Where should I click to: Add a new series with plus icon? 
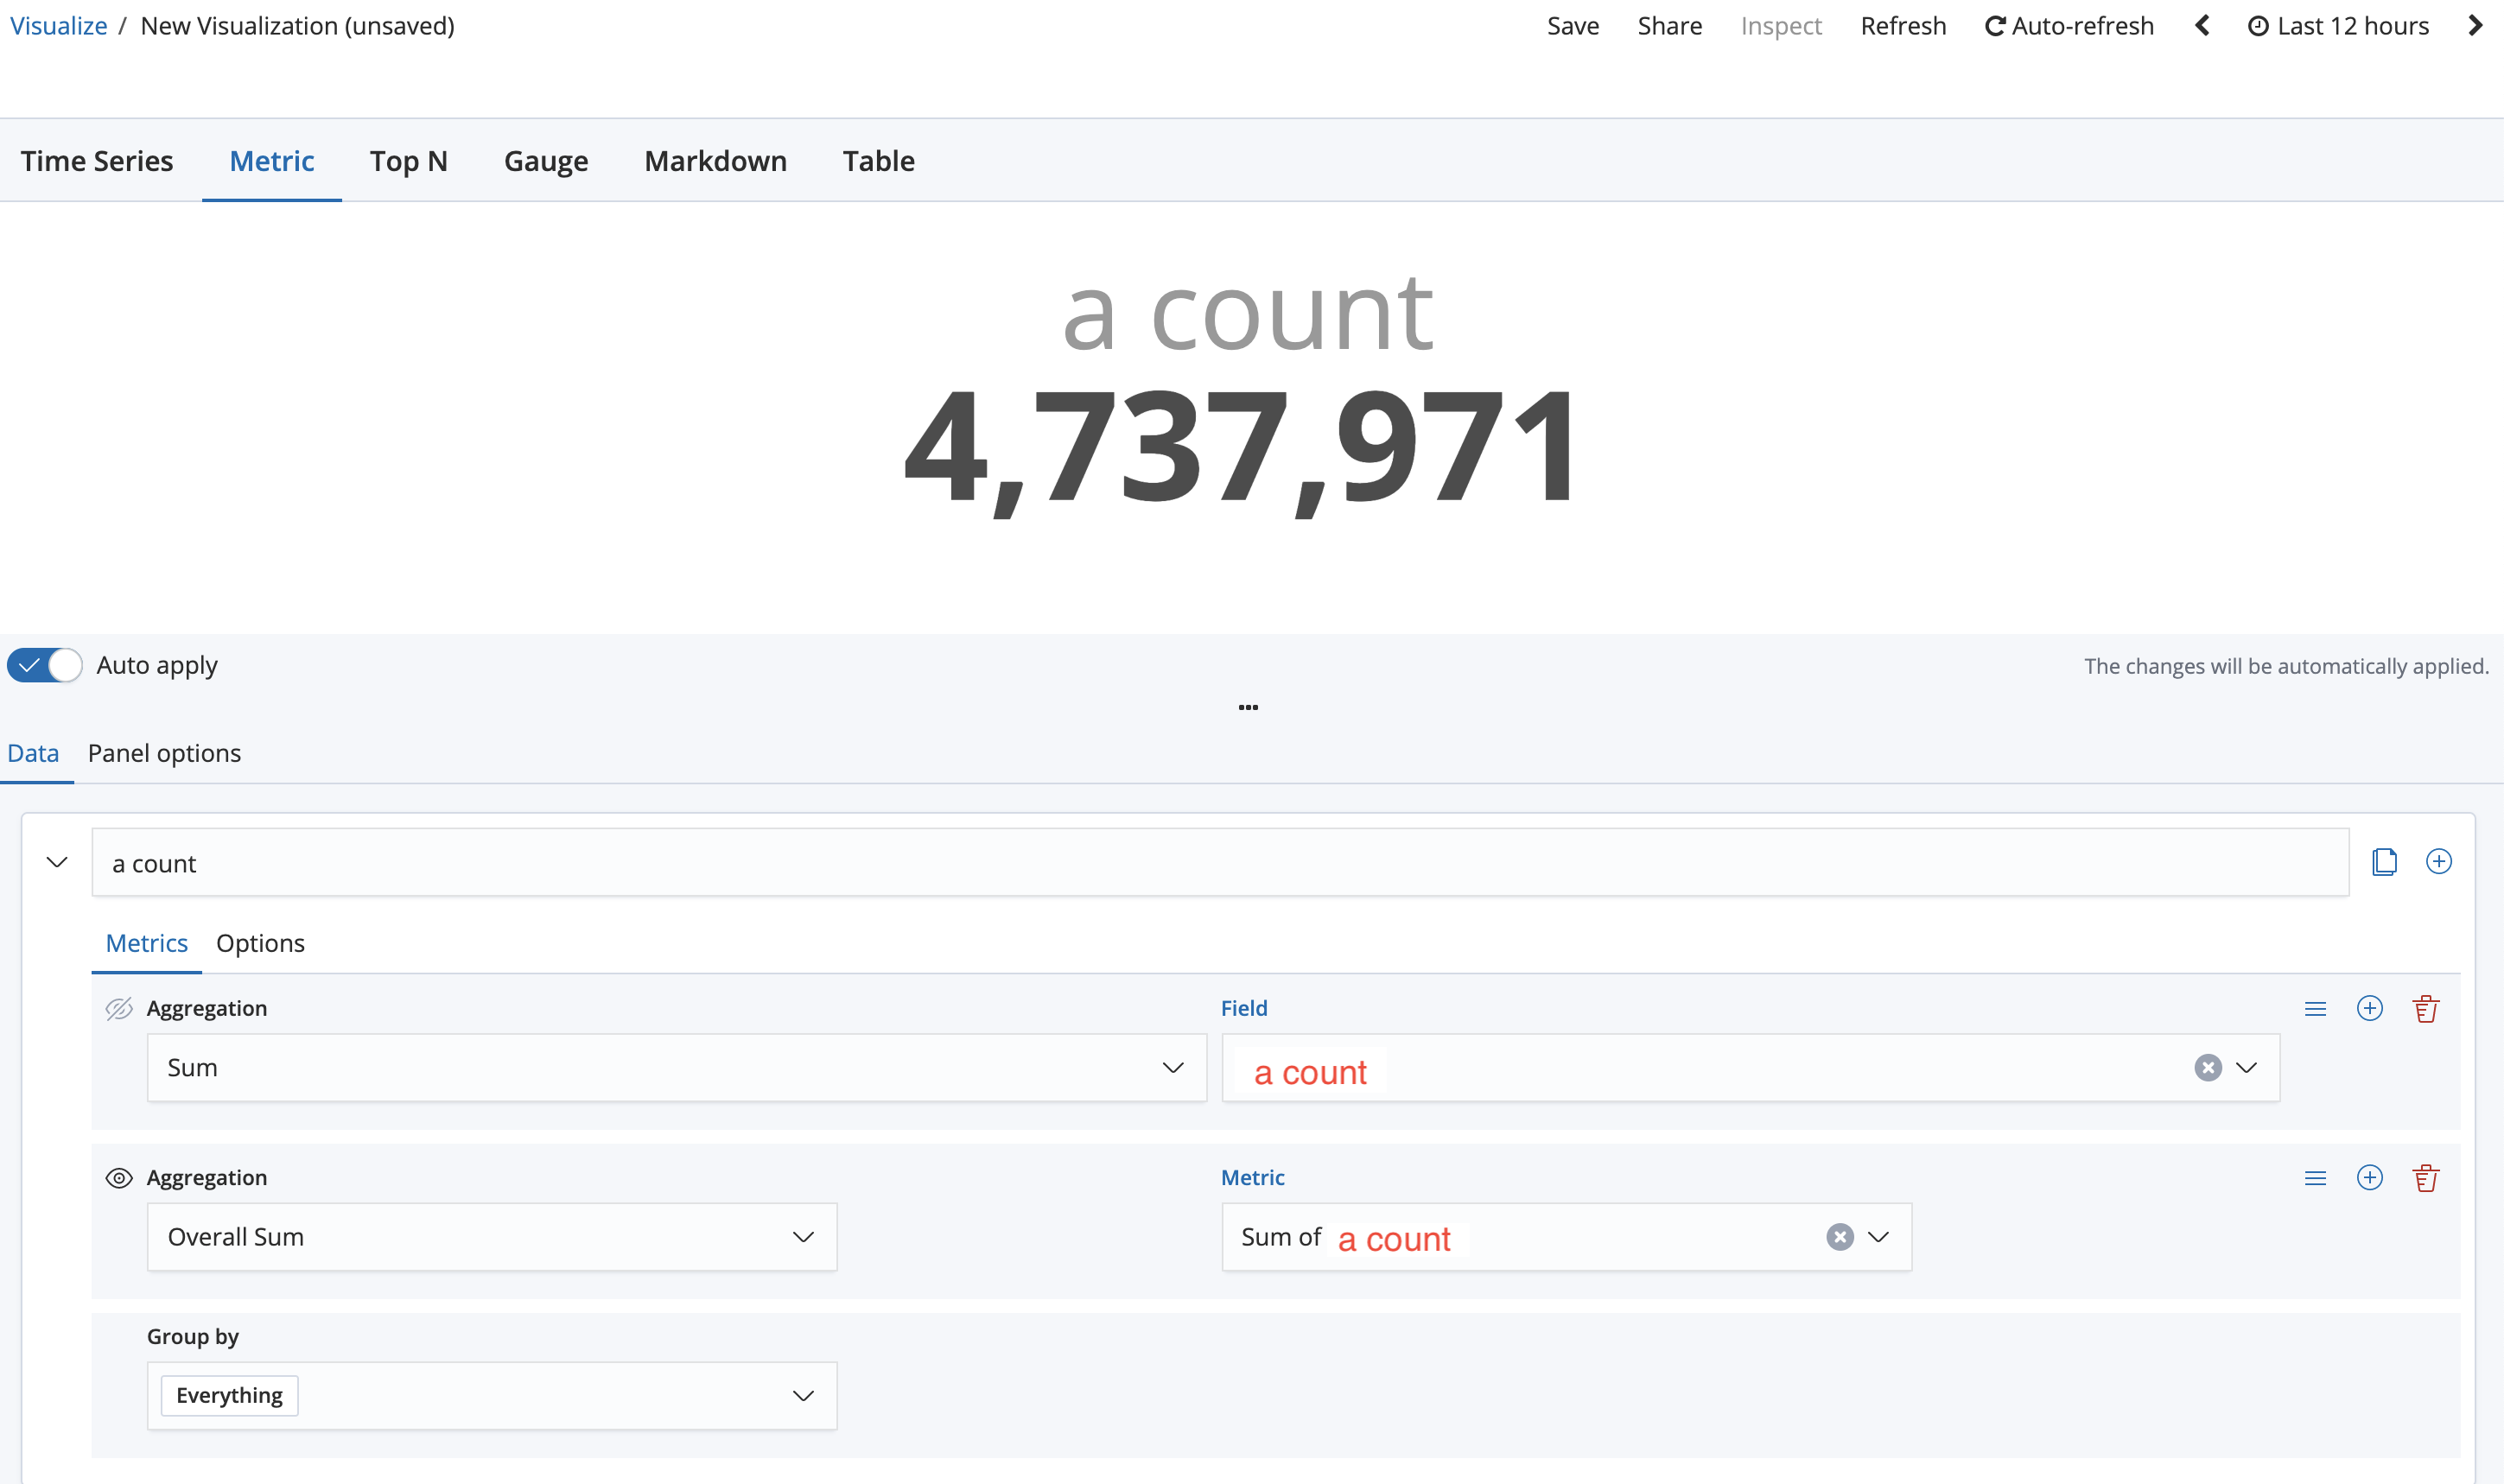(2438, 861)
